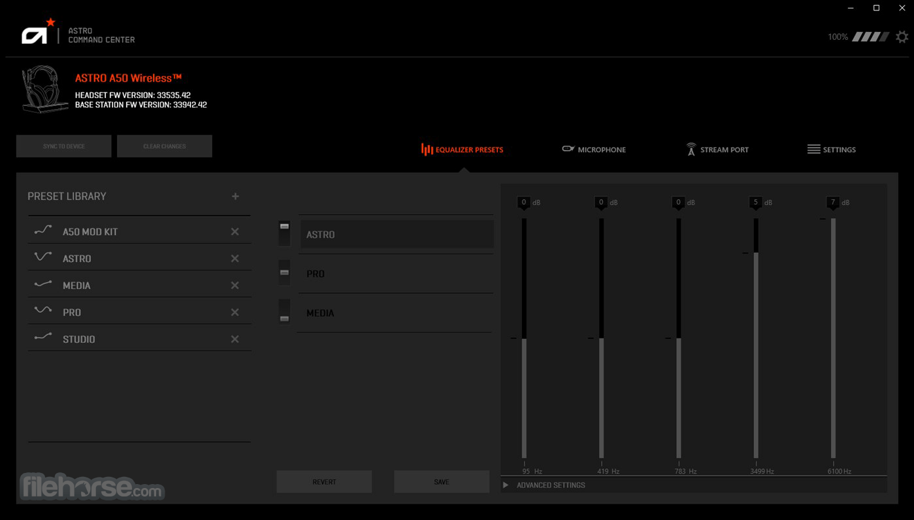Click the 419 Hz dB value box
Image resolution: width=914 pixels, height=520 pixels.
[601, 203]
